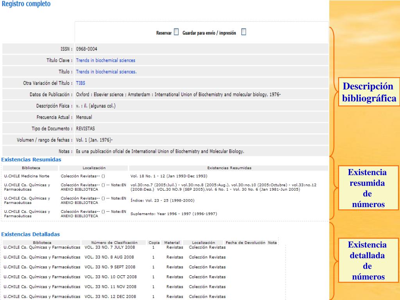The image size is (400, 300).
Task: Click the Existencias Detalladas section heading
Action: (x=30, y=234)
